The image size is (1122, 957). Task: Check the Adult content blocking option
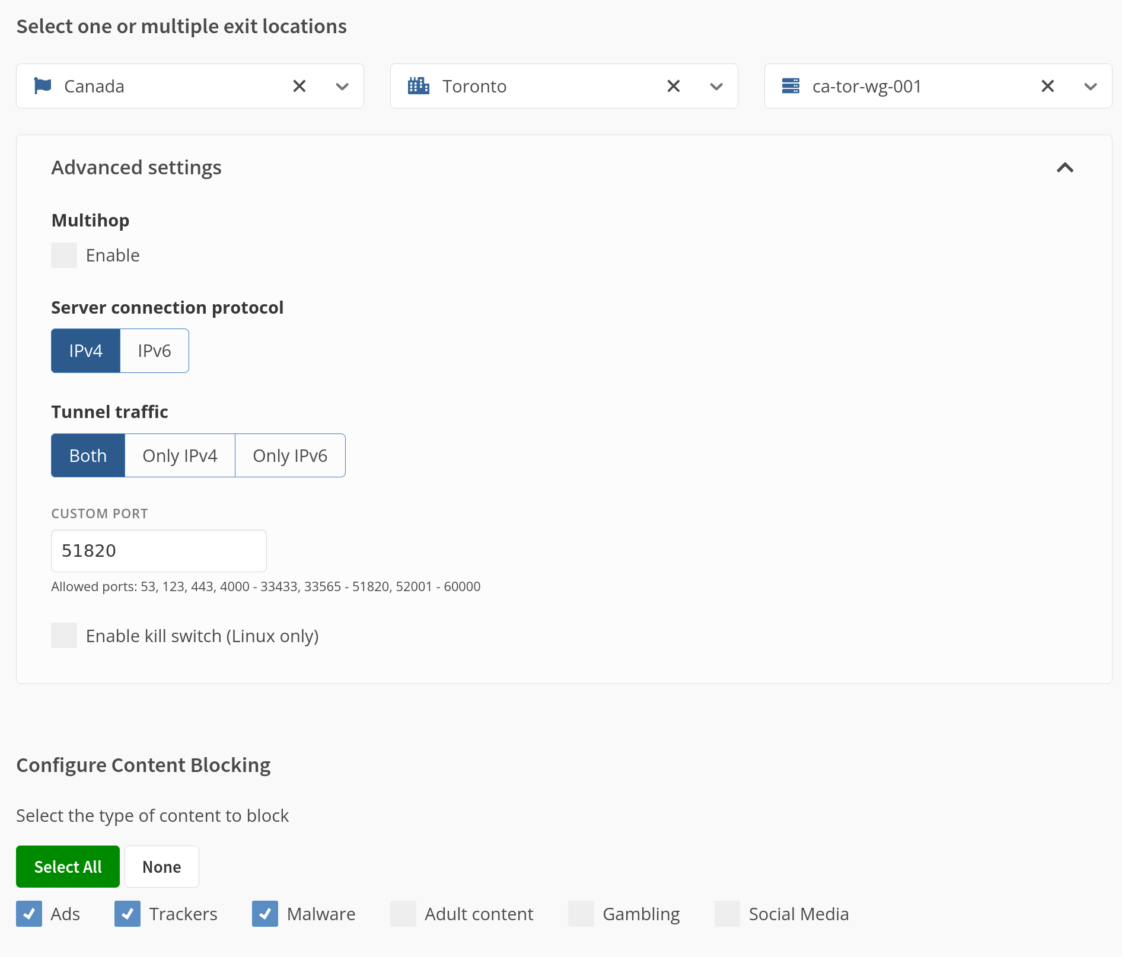point(403,914)
